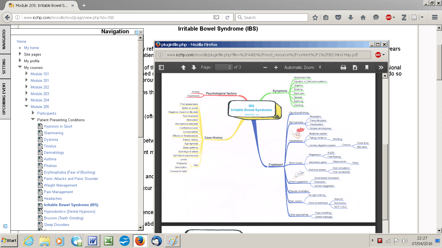442x248 pixels.
Task: Click the page number input field
Action: pos(224,67)
